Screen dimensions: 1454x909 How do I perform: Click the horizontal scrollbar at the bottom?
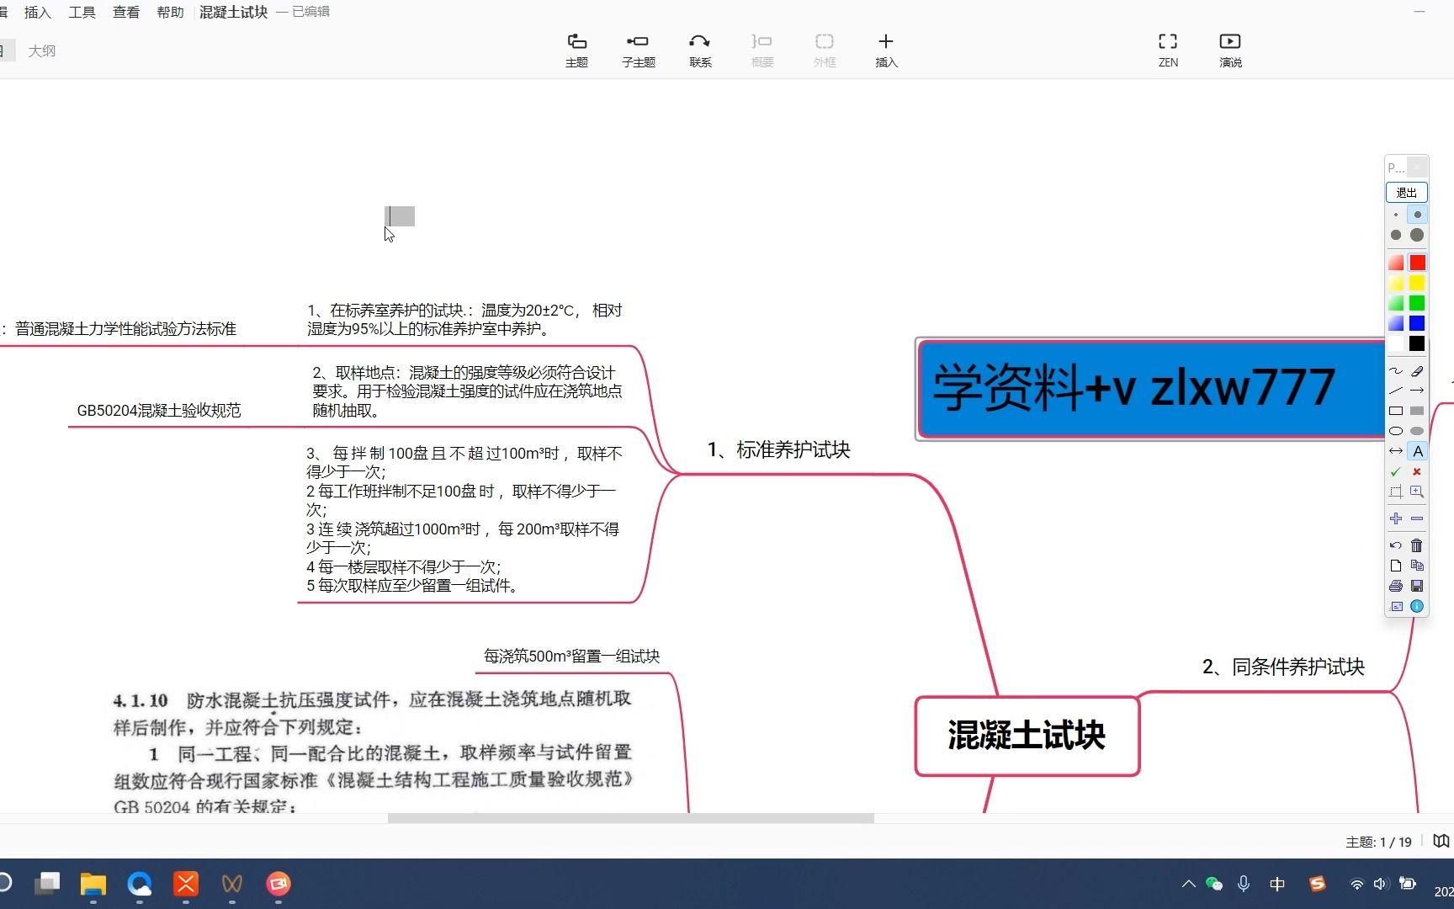[631, 818]
